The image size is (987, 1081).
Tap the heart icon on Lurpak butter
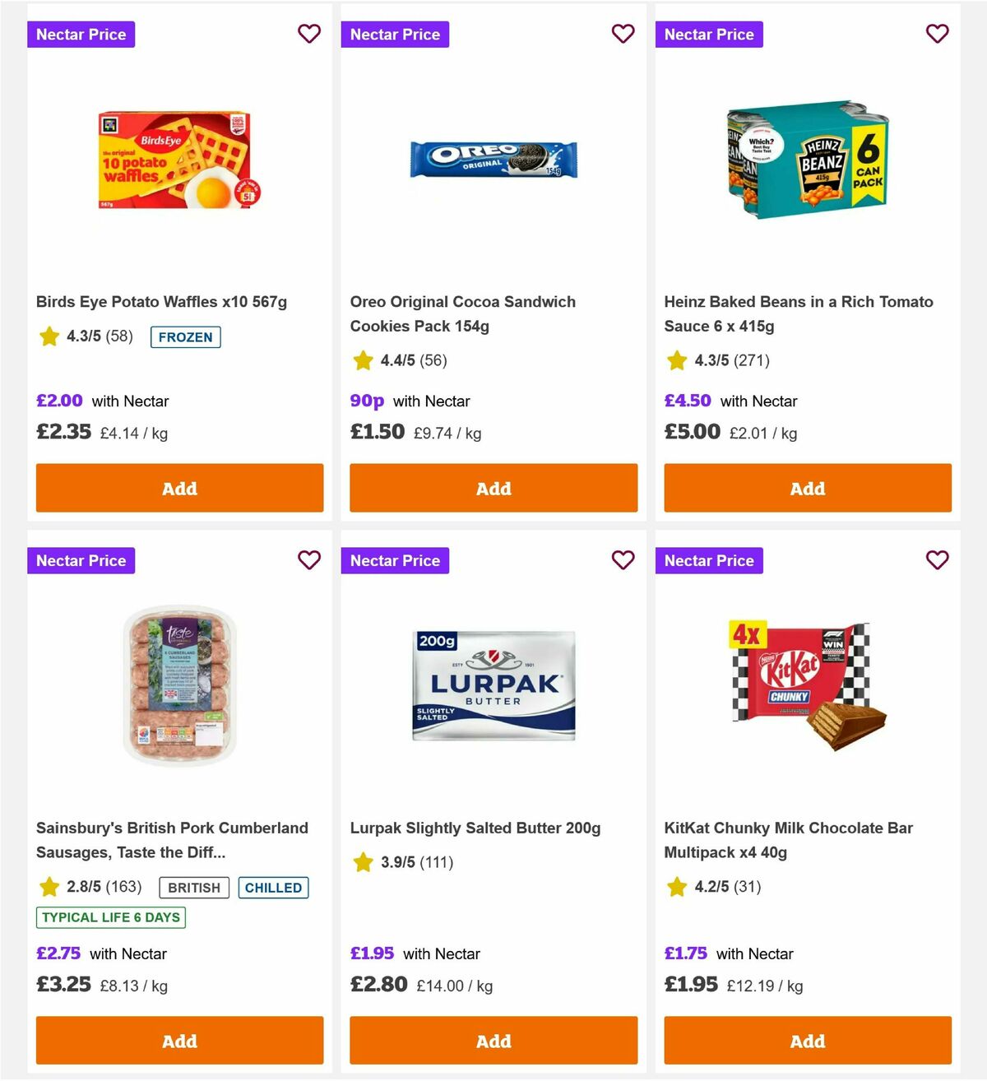tap(623, 560)
